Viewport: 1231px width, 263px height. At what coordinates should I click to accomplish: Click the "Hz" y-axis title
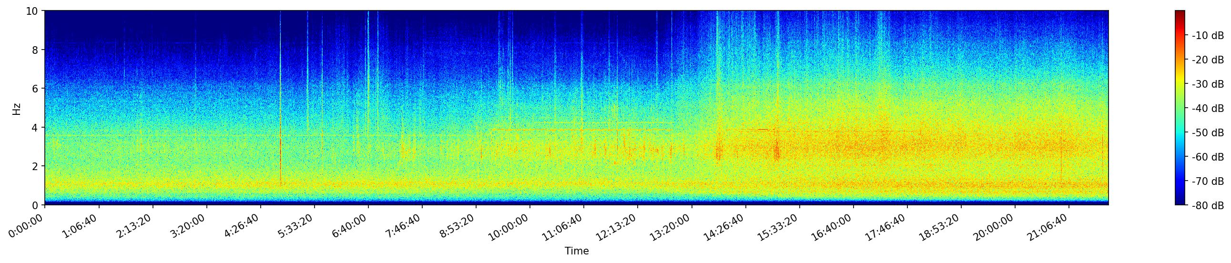click(17, 108)
